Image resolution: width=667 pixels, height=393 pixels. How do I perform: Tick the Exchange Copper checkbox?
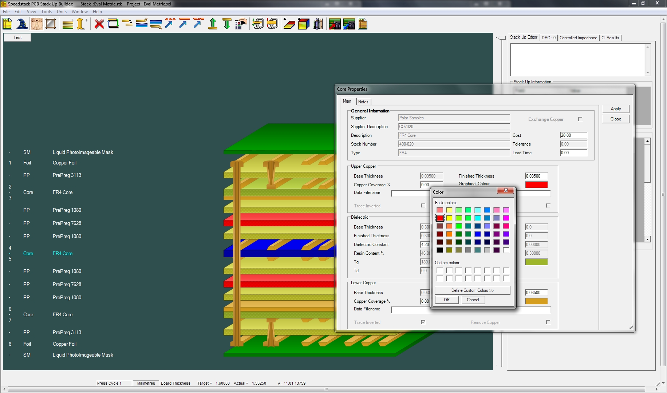click(580, 119)
